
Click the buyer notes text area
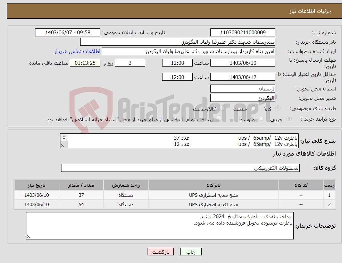[x=160, y=226]
